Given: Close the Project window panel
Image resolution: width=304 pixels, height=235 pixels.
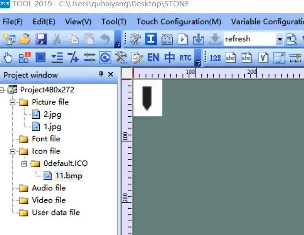Looking at the screenshot, I should point(110,74).
